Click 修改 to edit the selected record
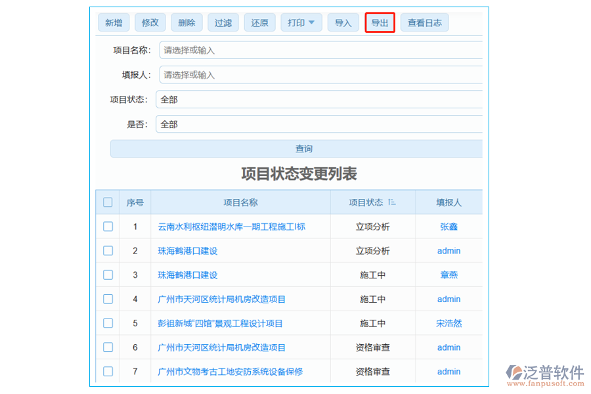The image size is (591, 394). pos(150,22)
